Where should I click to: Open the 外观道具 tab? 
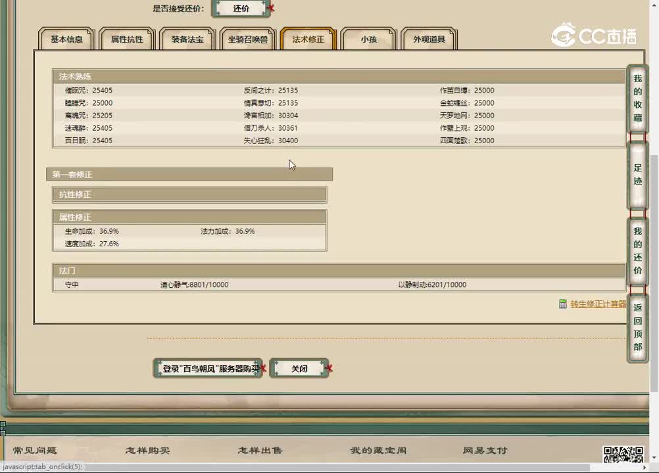[429, 39]
